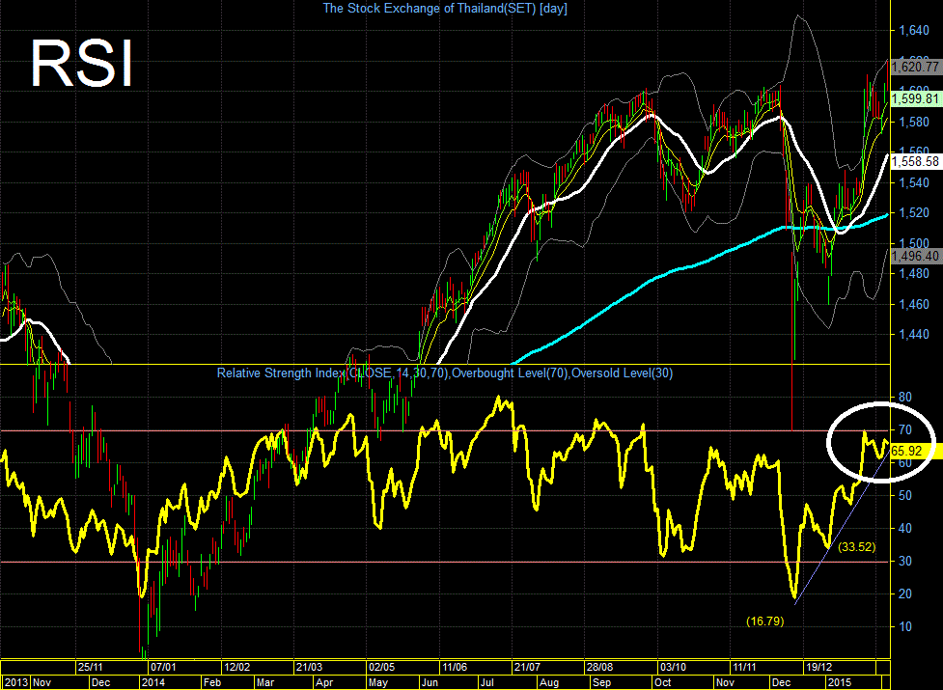Click the 2013 year label
The width and height of the screenshot is (943, 690).
point(15,683)
